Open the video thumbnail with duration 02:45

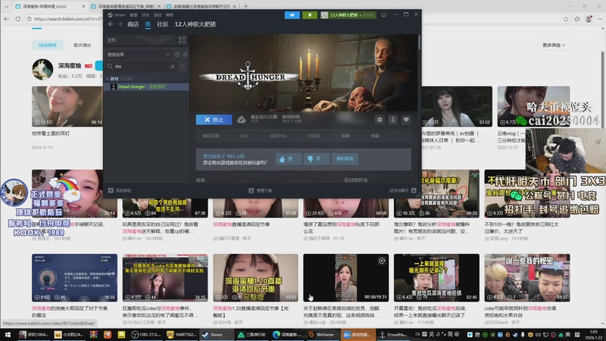(x=436, y=278)
